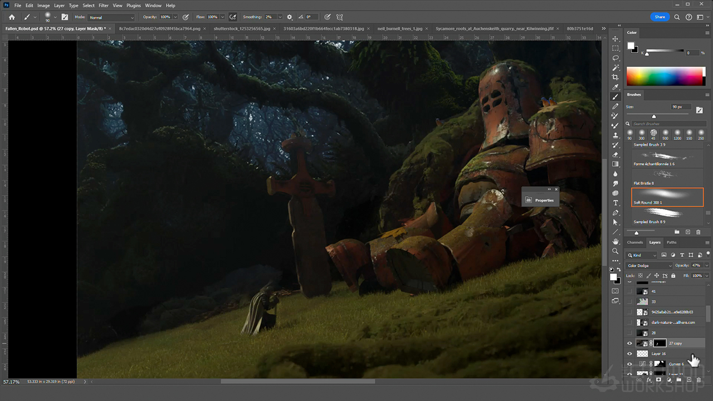Select the Move tool
Viewport: 713px width, 401px height.
[616, 39]
